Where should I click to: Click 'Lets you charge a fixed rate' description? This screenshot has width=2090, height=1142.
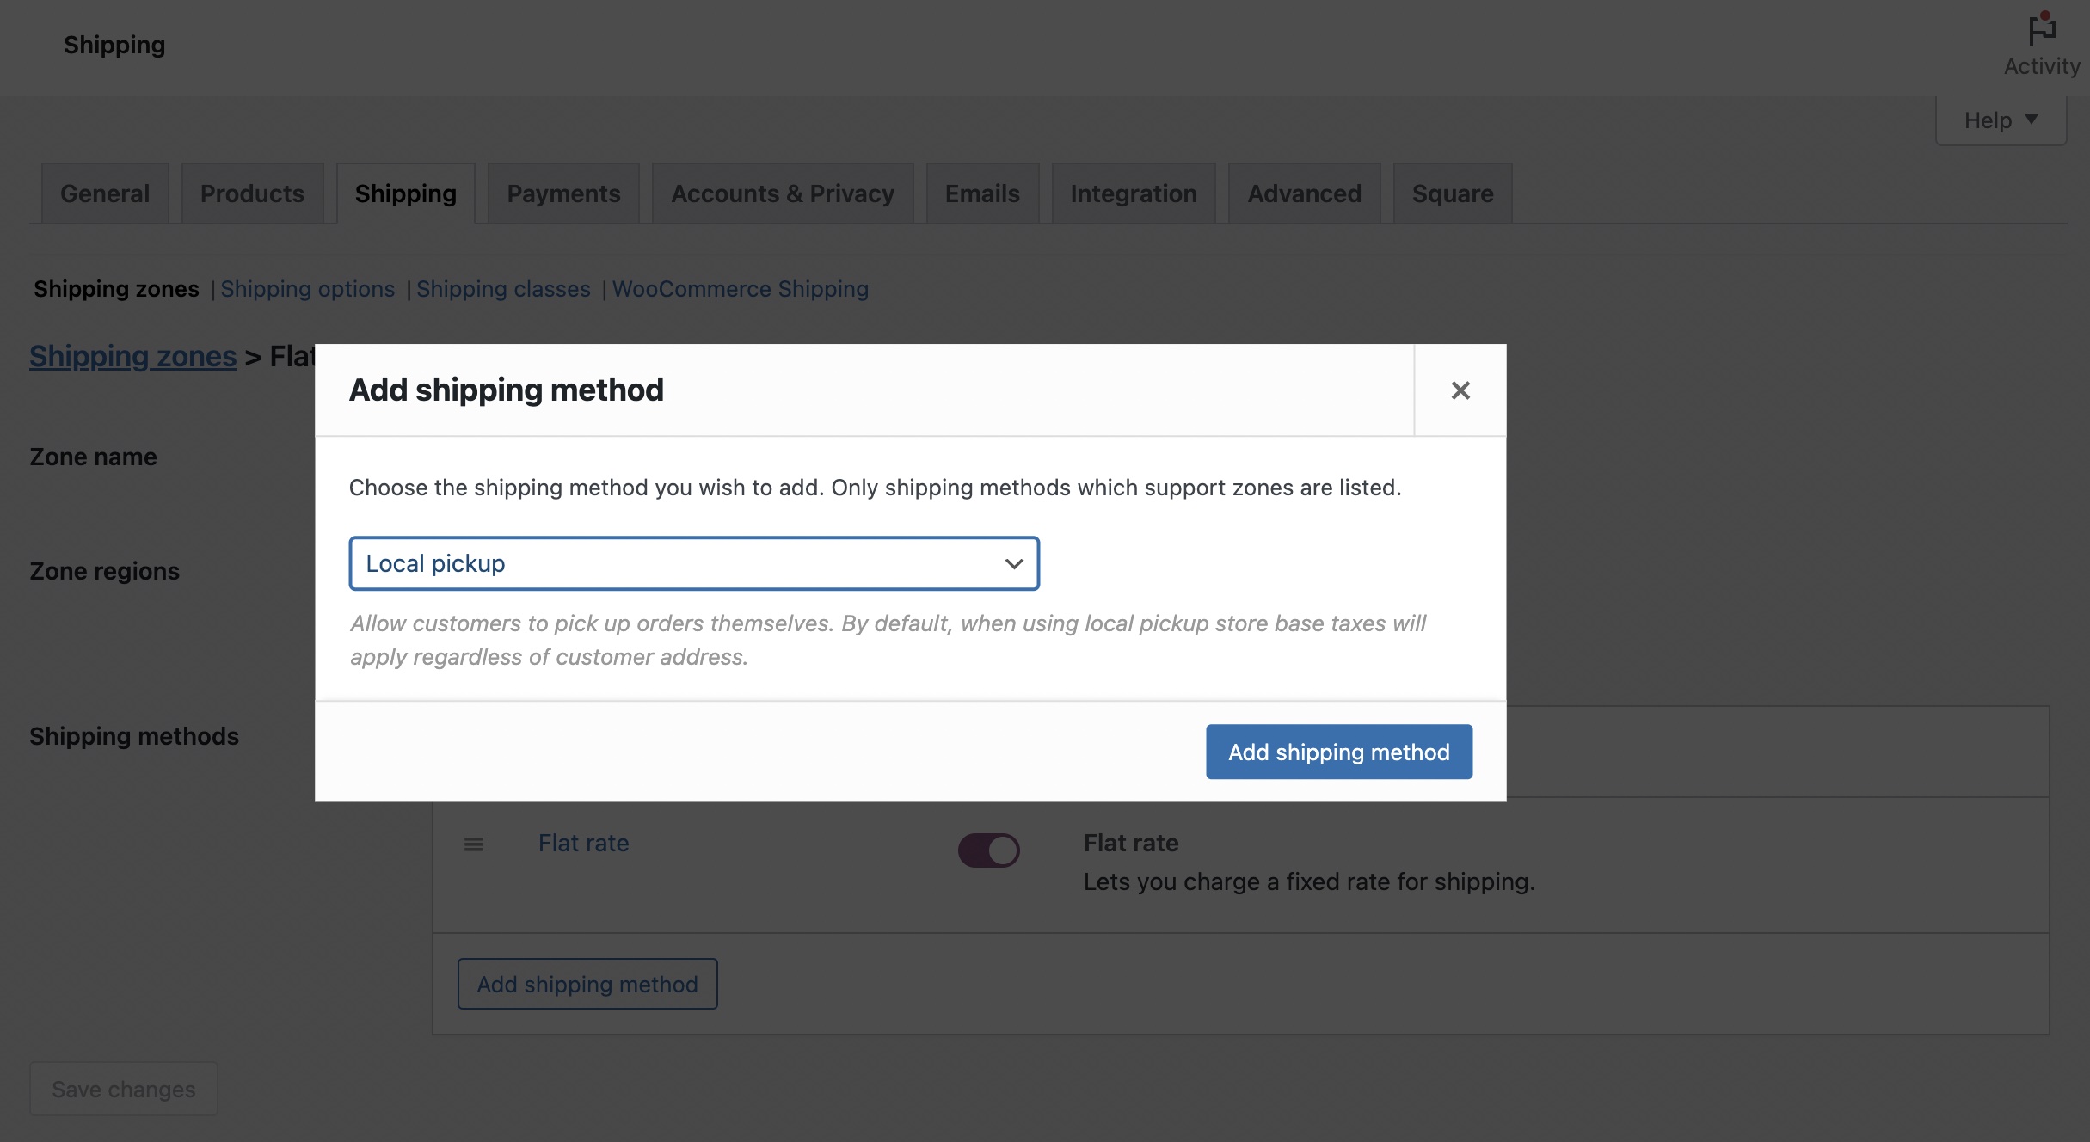pos(1309,881)
